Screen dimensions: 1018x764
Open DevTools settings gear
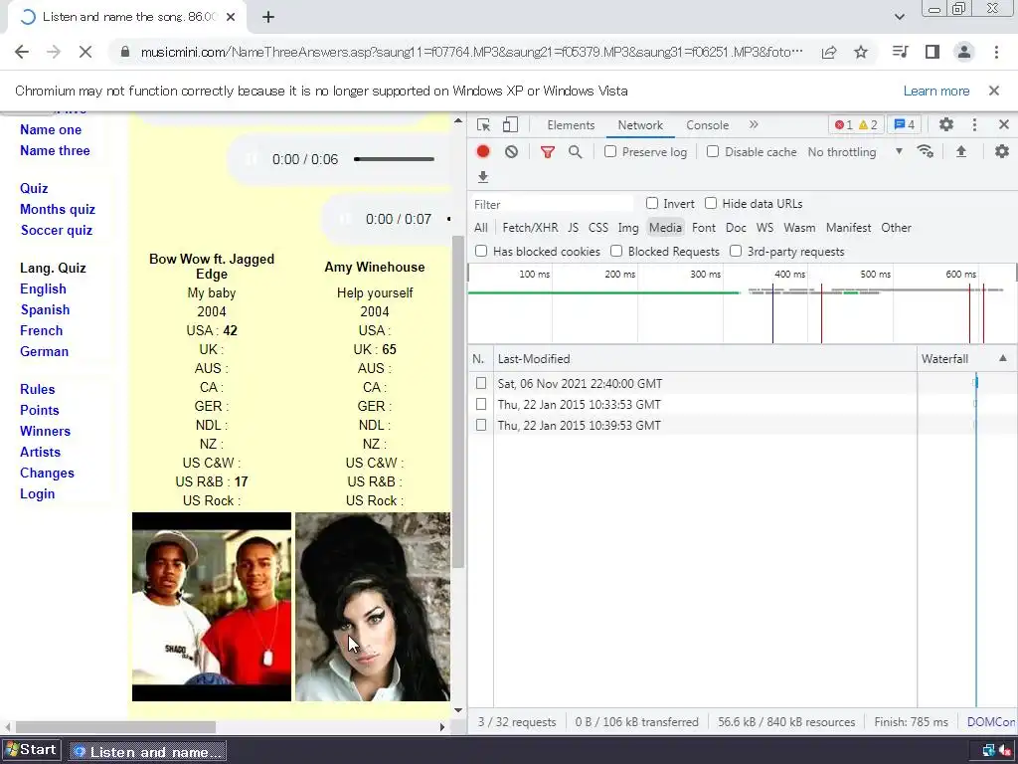point(946,124)
